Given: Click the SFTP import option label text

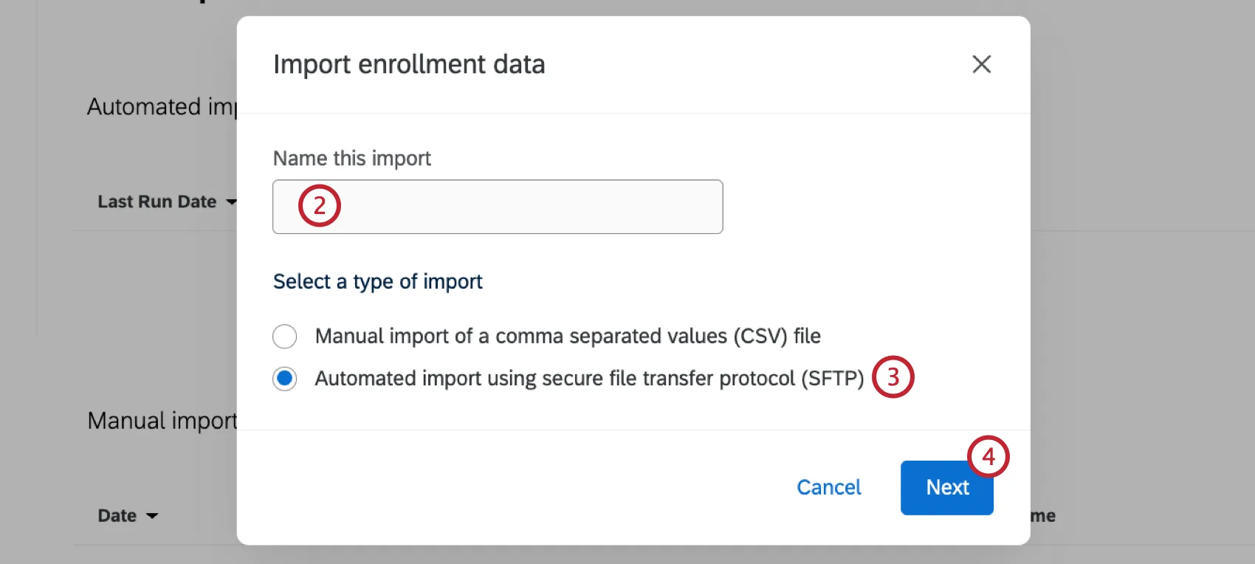Looking at the screenshot, I should pos(589,378).
